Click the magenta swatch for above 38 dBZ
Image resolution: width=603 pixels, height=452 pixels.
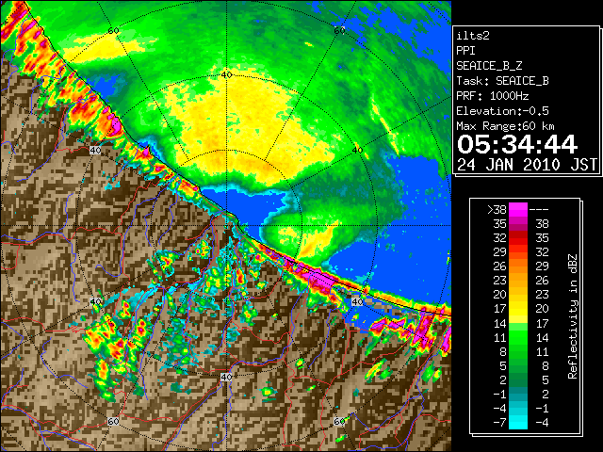coord(518,210)
